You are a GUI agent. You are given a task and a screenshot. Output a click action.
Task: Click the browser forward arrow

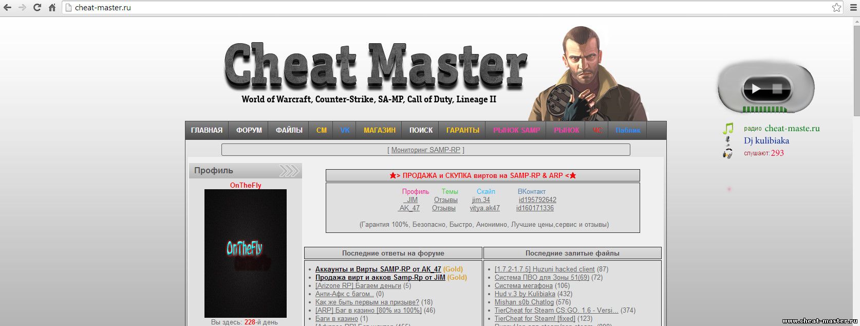[x=22, y=8]
